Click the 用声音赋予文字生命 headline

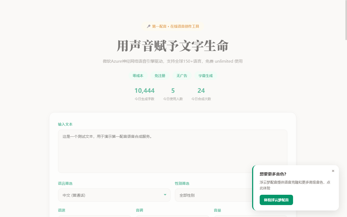[173, 46]
